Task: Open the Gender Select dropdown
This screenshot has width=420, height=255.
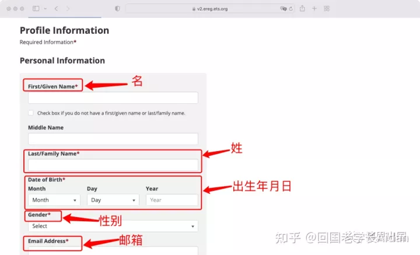Action: [x=113, y=226]
